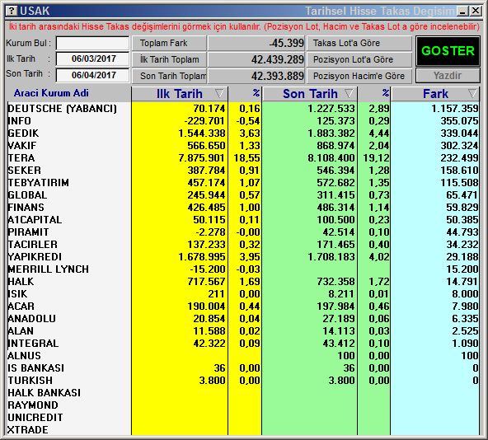Click INFO Ilk Tarih value -229.701

[x=204, y=121]
